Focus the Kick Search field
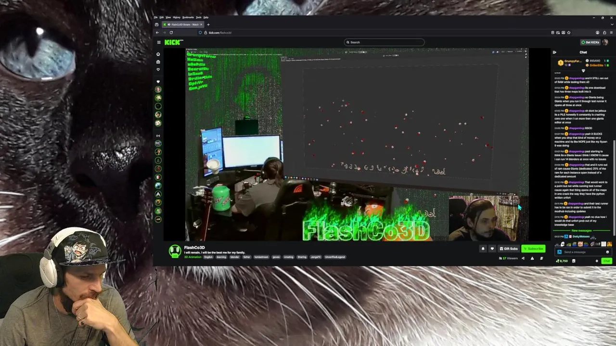Viewport: 616px width, 346px height. pos(385,42)
